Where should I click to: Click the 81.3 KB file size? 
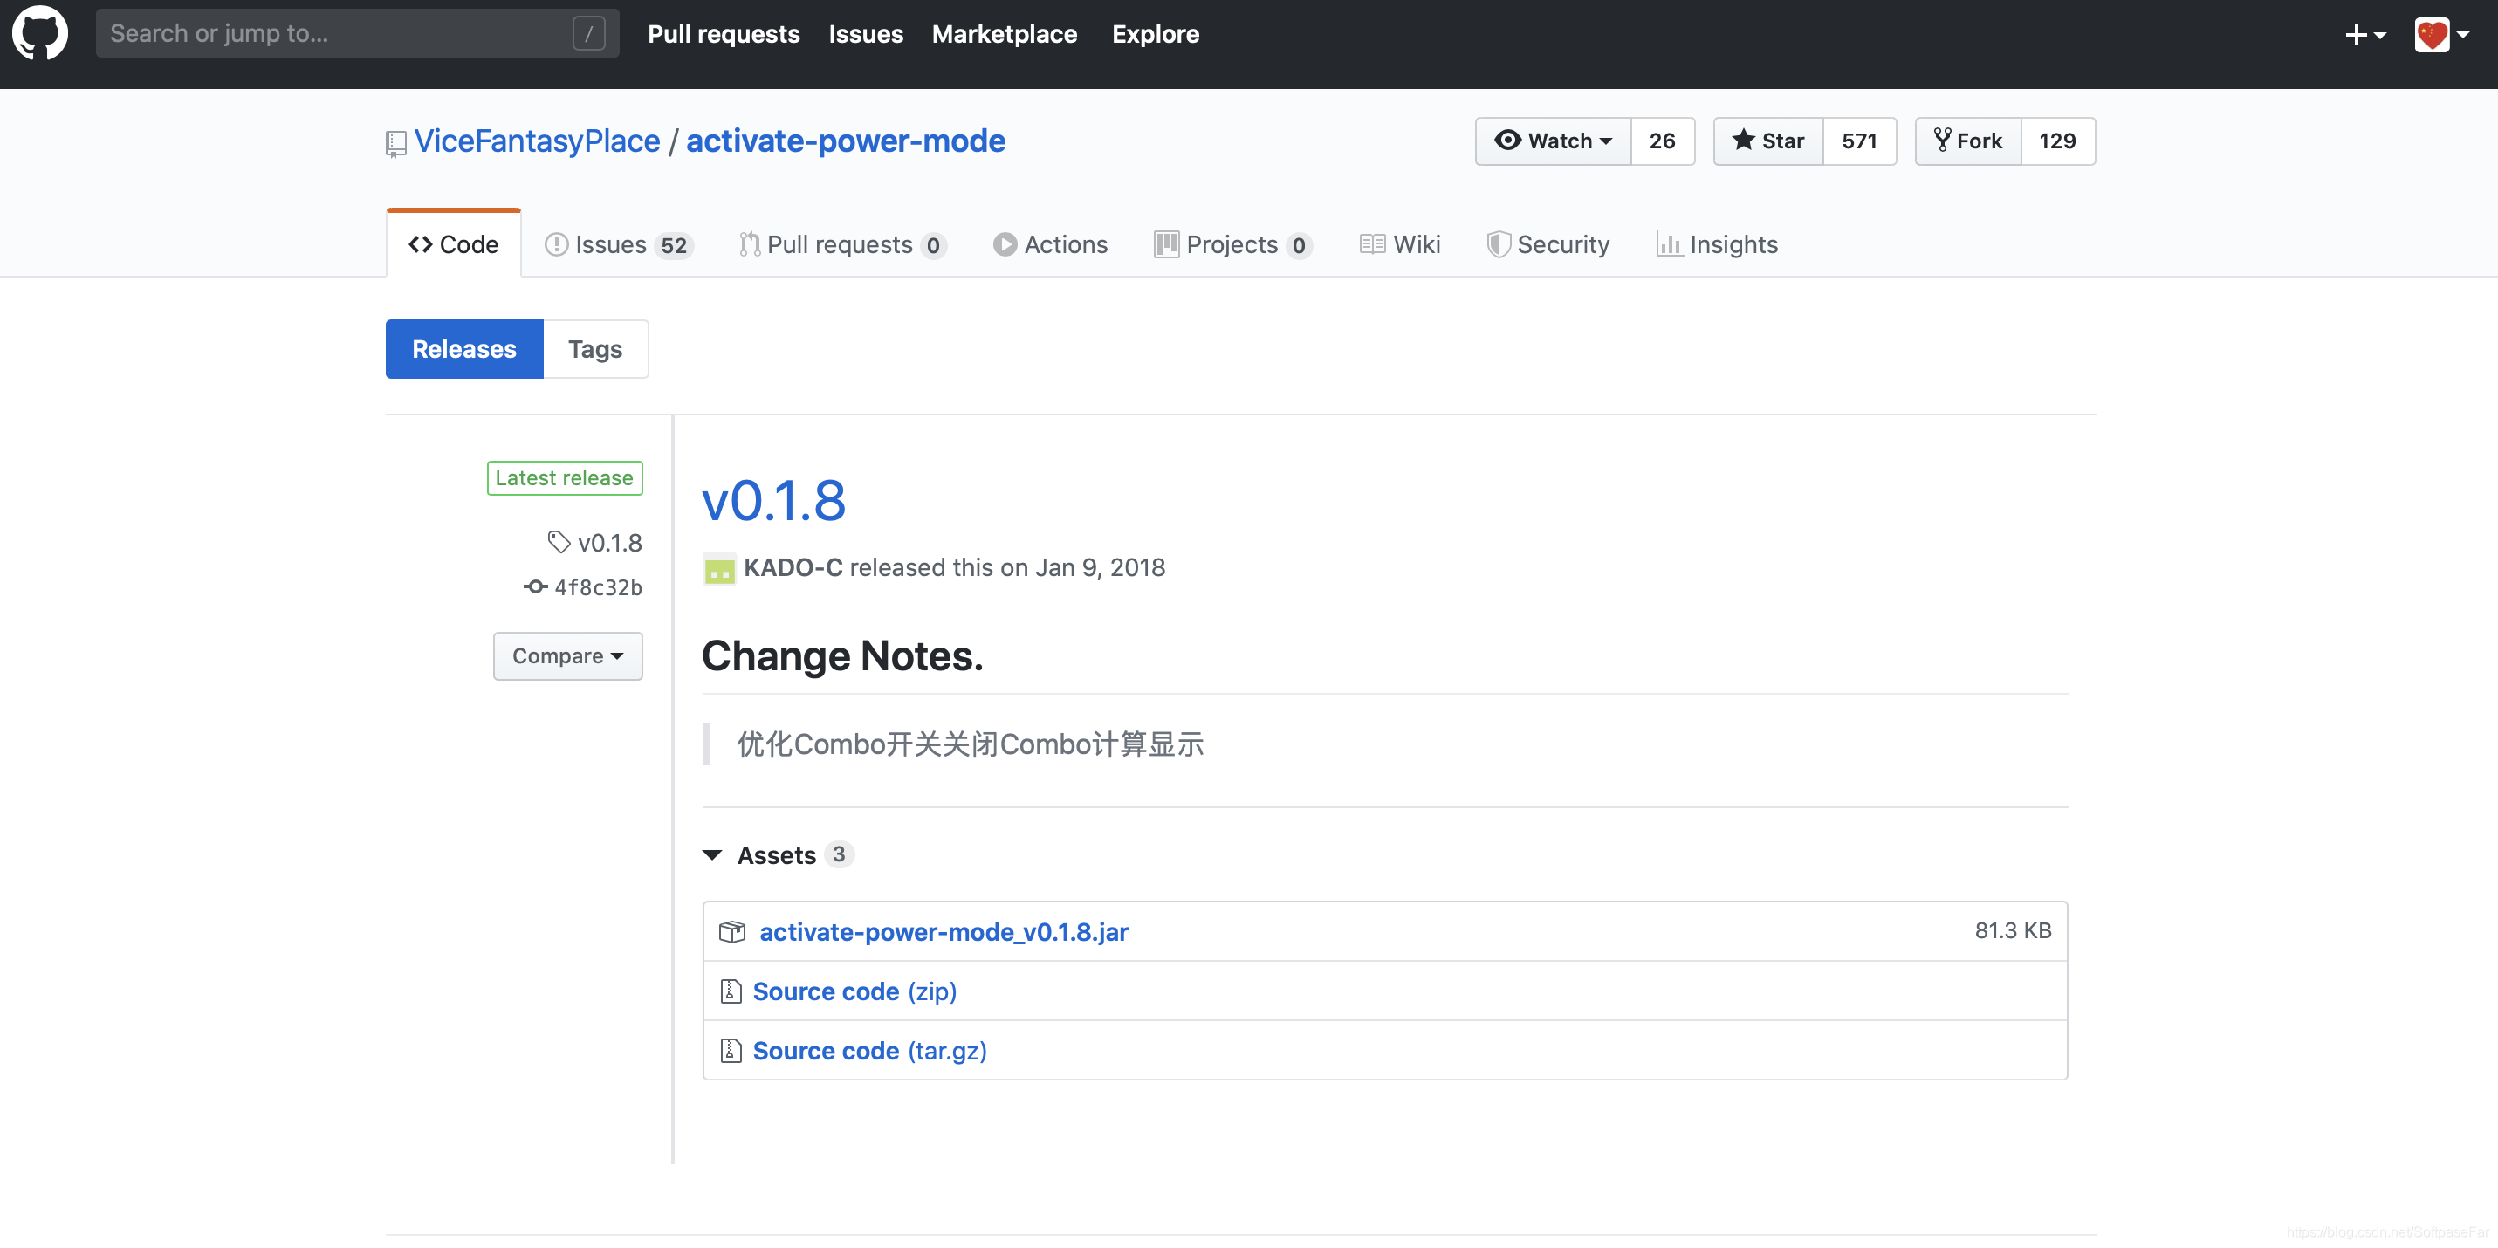pos(2013,931)
